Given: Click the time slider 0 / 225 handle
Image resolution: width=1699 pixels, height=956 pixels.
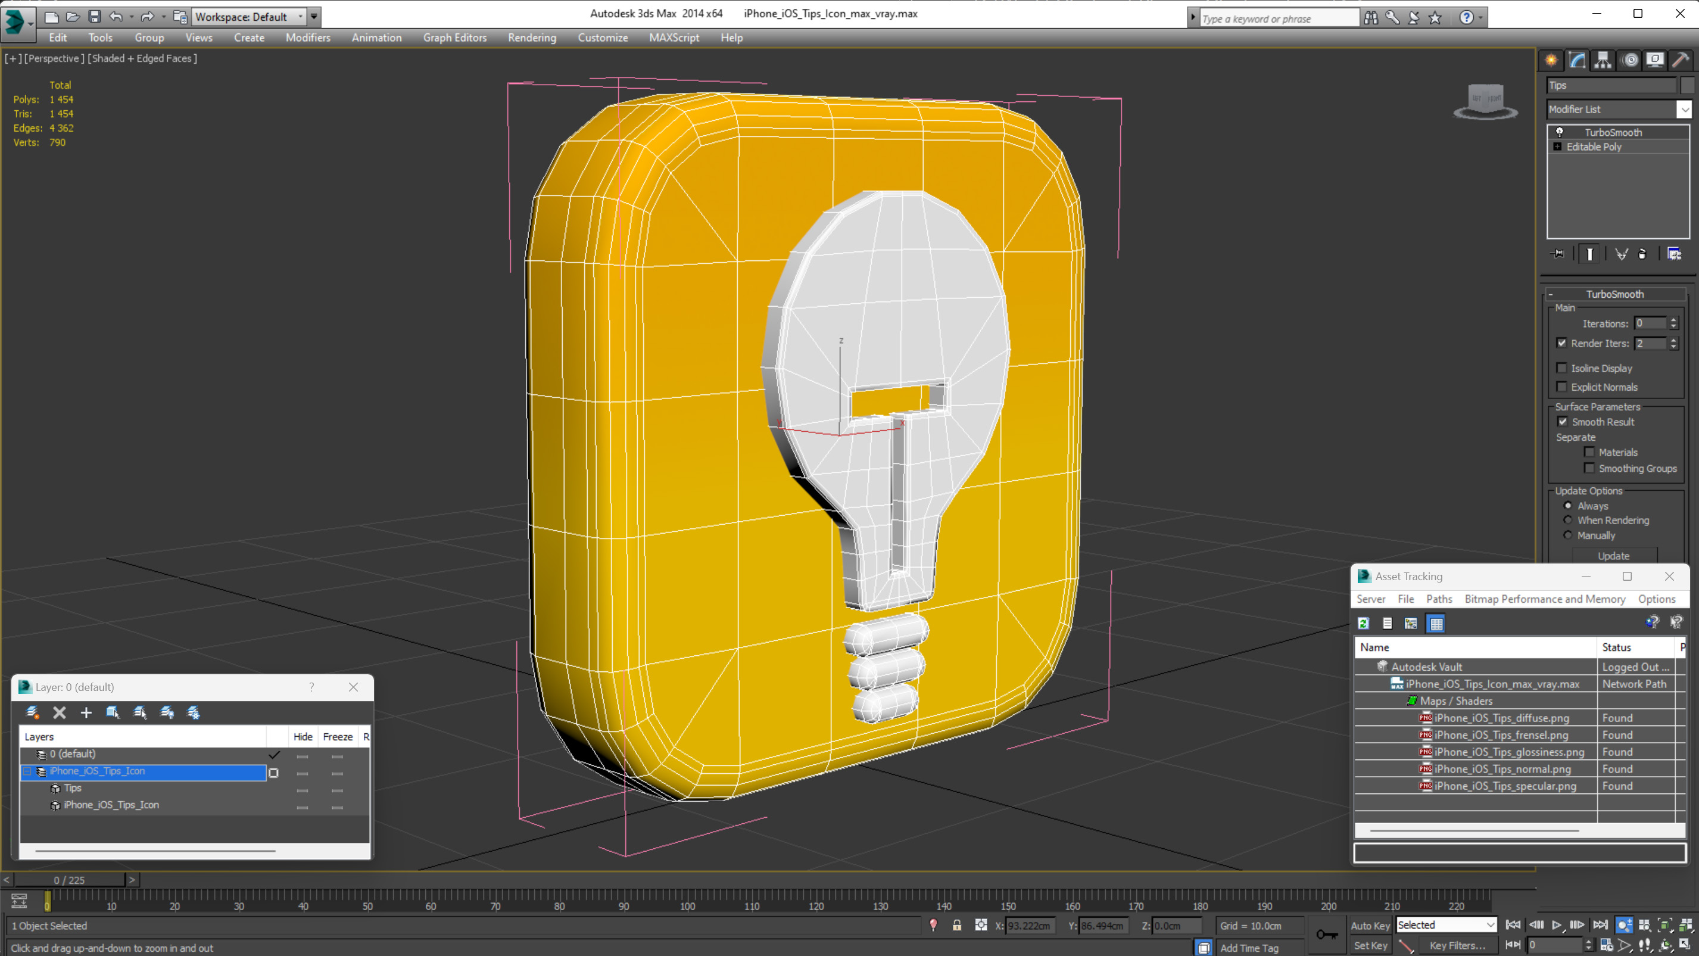Looking at the screenshot, I should click(x=69, y=880).
